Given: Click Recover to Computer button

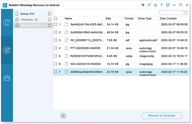Looking at the screenshot, I should click(x=162, y=116).
